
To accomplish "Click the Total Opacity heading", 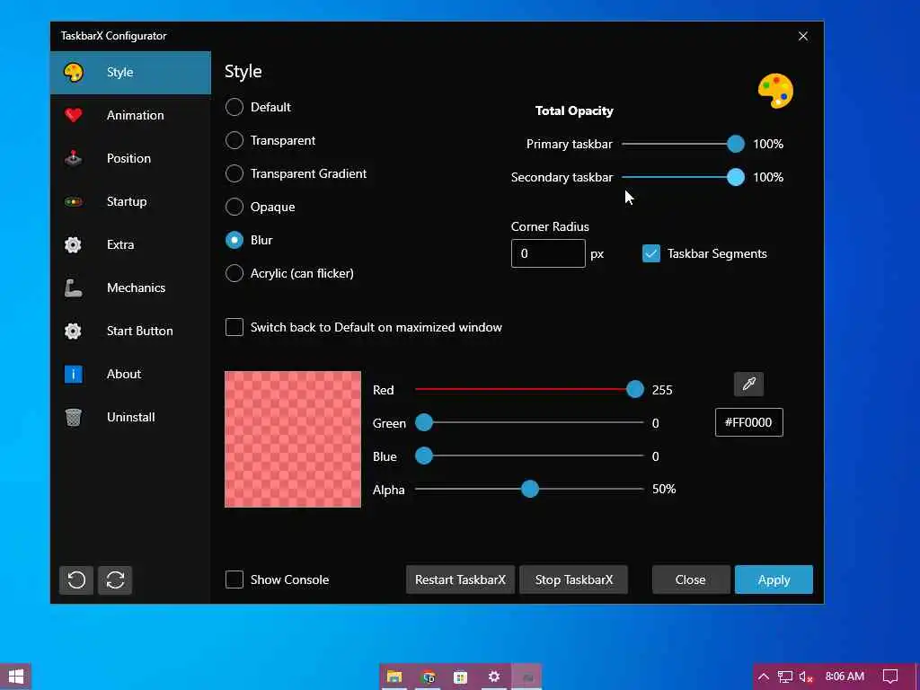I will click(574, 111).
